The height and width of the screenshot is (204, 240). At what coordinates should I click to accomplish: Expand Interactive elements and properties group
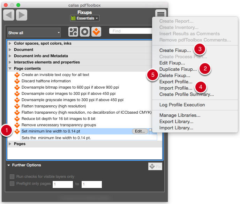(10, 62)
